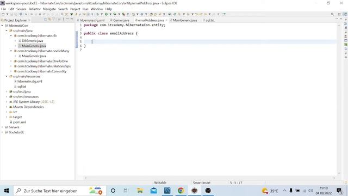Click the Coverage run toolbar icon
The image size is (348, 196).
[115, 14]
